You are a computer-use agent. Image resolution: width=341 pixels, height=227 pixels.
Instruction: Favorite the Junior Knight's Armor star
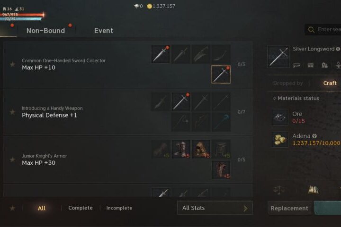(x=12, y=160)
